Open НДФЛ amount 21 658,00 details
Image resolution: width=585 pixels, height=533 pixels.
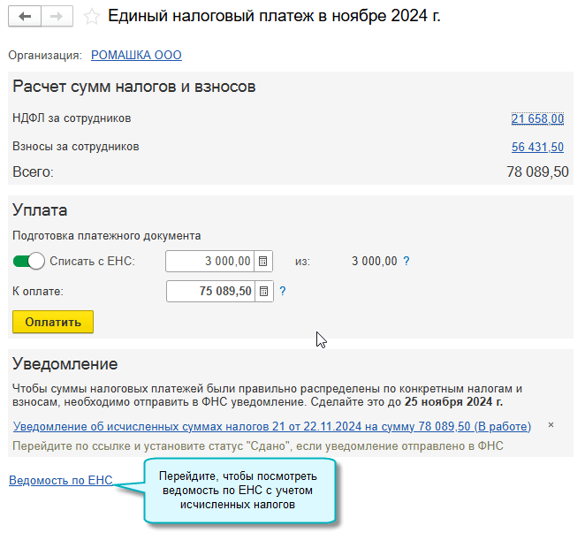pyautogui.click(x=537, y=118)
